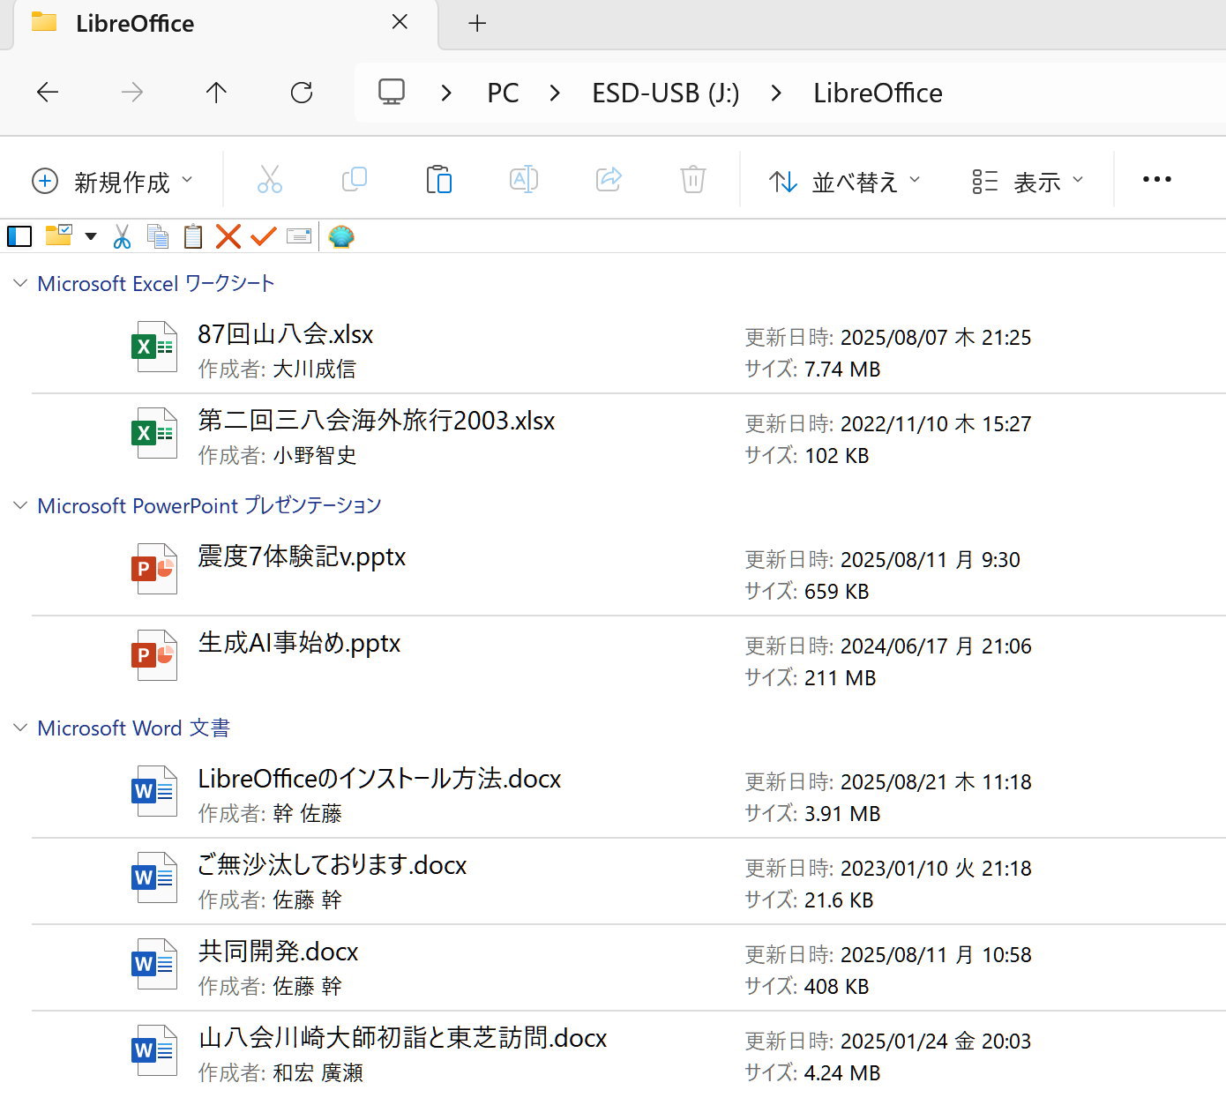This screenshot has width=1226, height=1120.
Task: Open the 表示 view menu
Action: [x=1027, y=182]
